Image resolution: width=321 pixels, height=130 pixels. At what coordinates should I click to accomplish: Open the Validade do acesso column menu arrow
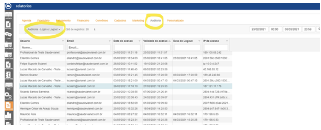[169, 41]
